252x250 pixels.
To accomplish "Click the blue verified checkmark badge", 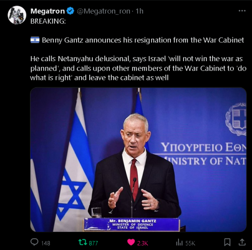I will [x=71, y=11].
